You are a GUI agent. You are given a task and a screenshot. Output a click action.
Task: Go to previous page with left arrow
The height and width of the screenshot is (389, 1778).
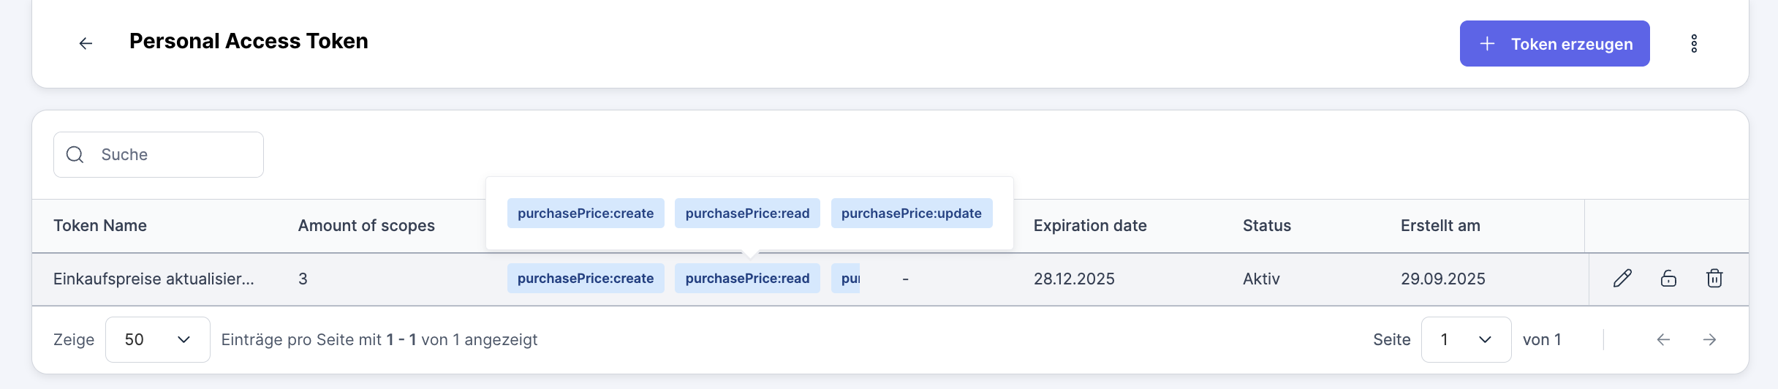pyautogui.click(x=1663, y=339)
